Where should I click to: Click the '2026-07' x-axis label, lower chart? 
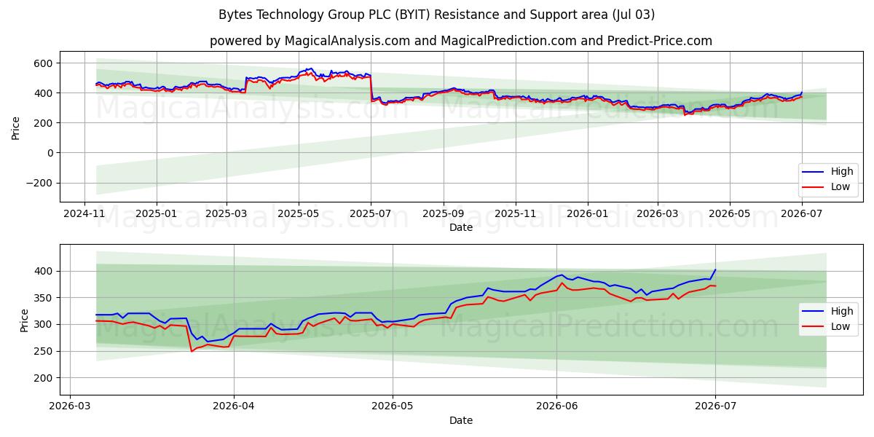(715, 406)
